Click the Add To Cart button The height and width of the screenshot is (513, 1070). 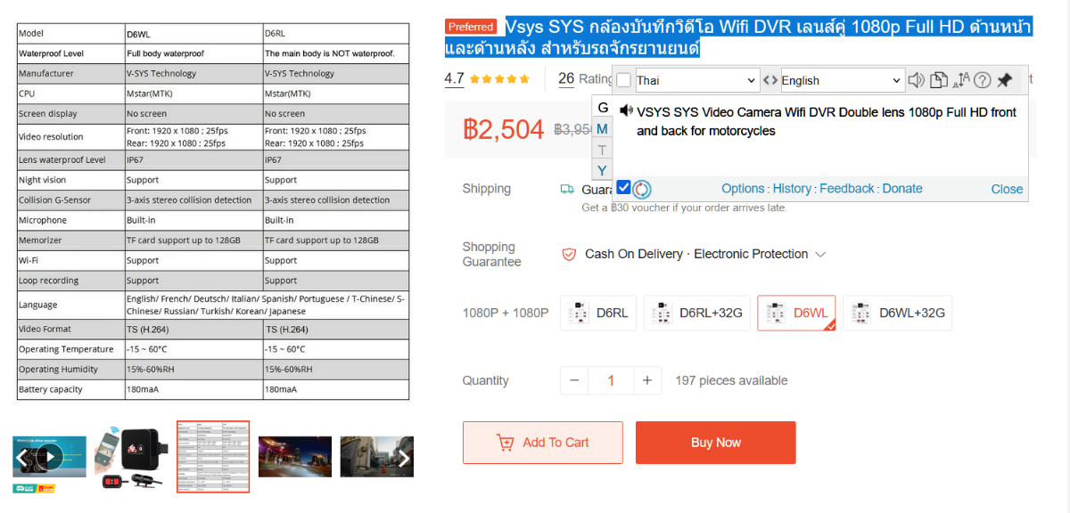(x=543, y=443)
